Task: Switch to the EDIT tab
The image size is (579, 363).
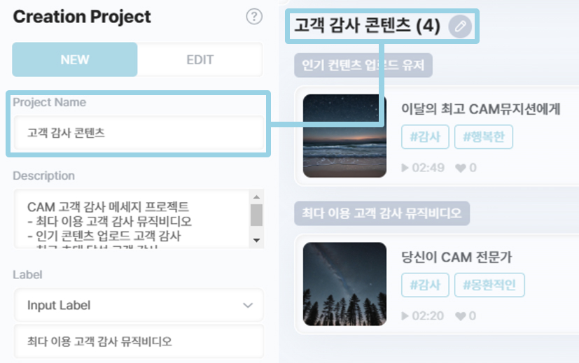Action: [x=200, y=59]
